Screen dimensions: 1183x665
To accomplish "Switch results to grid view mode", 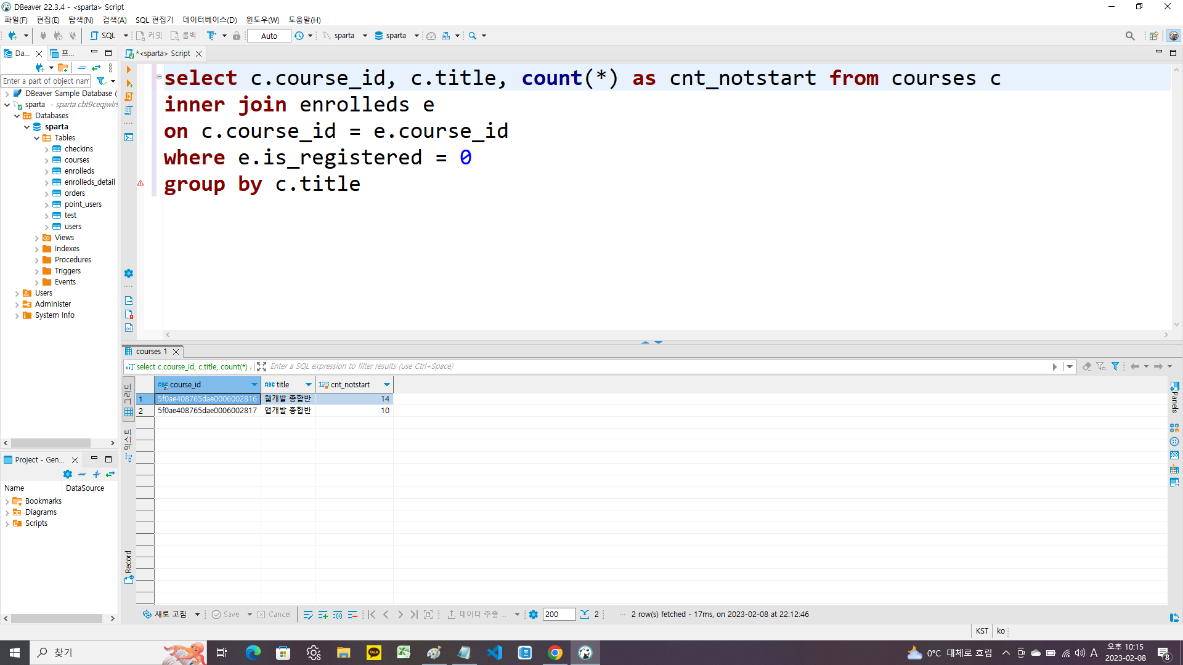I will coord(128,400).
